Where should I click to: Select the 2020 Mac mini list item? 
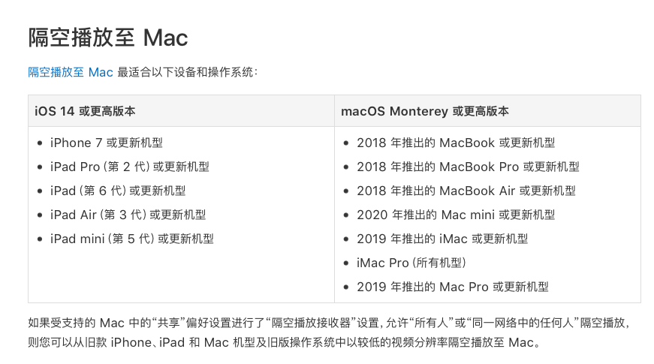(456, 215)
